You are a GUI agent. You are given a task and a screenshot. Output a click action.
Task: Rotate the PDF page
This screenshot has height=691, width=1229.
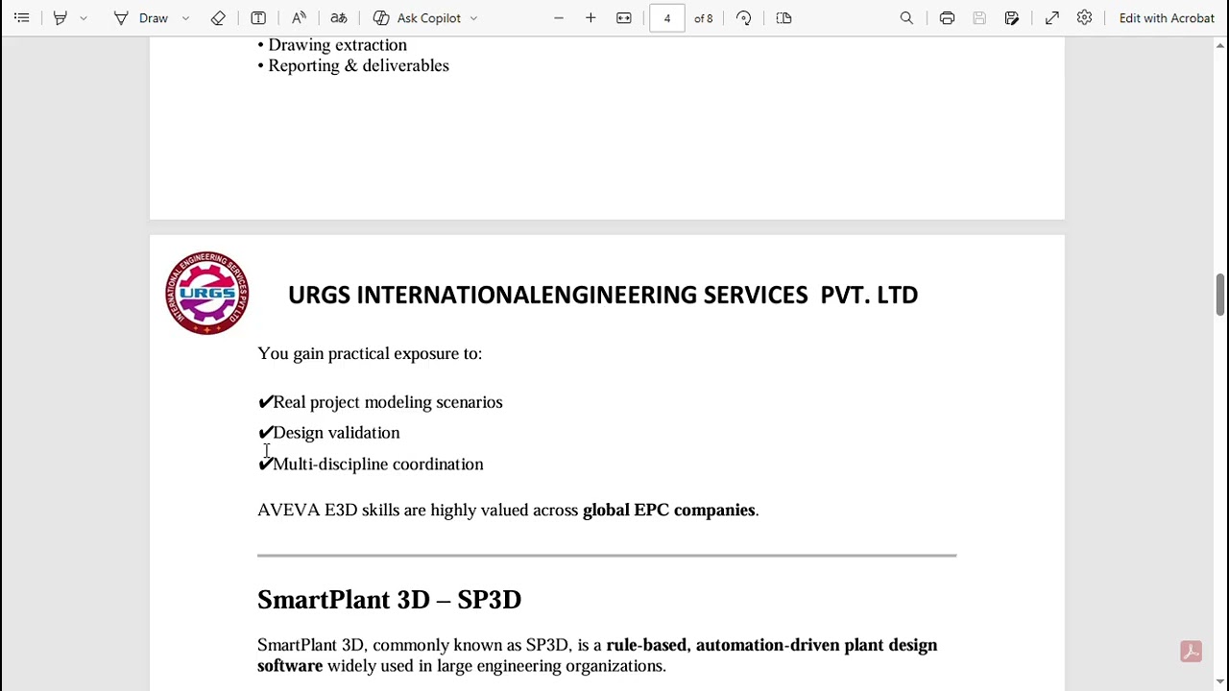(x=744, y=18)
